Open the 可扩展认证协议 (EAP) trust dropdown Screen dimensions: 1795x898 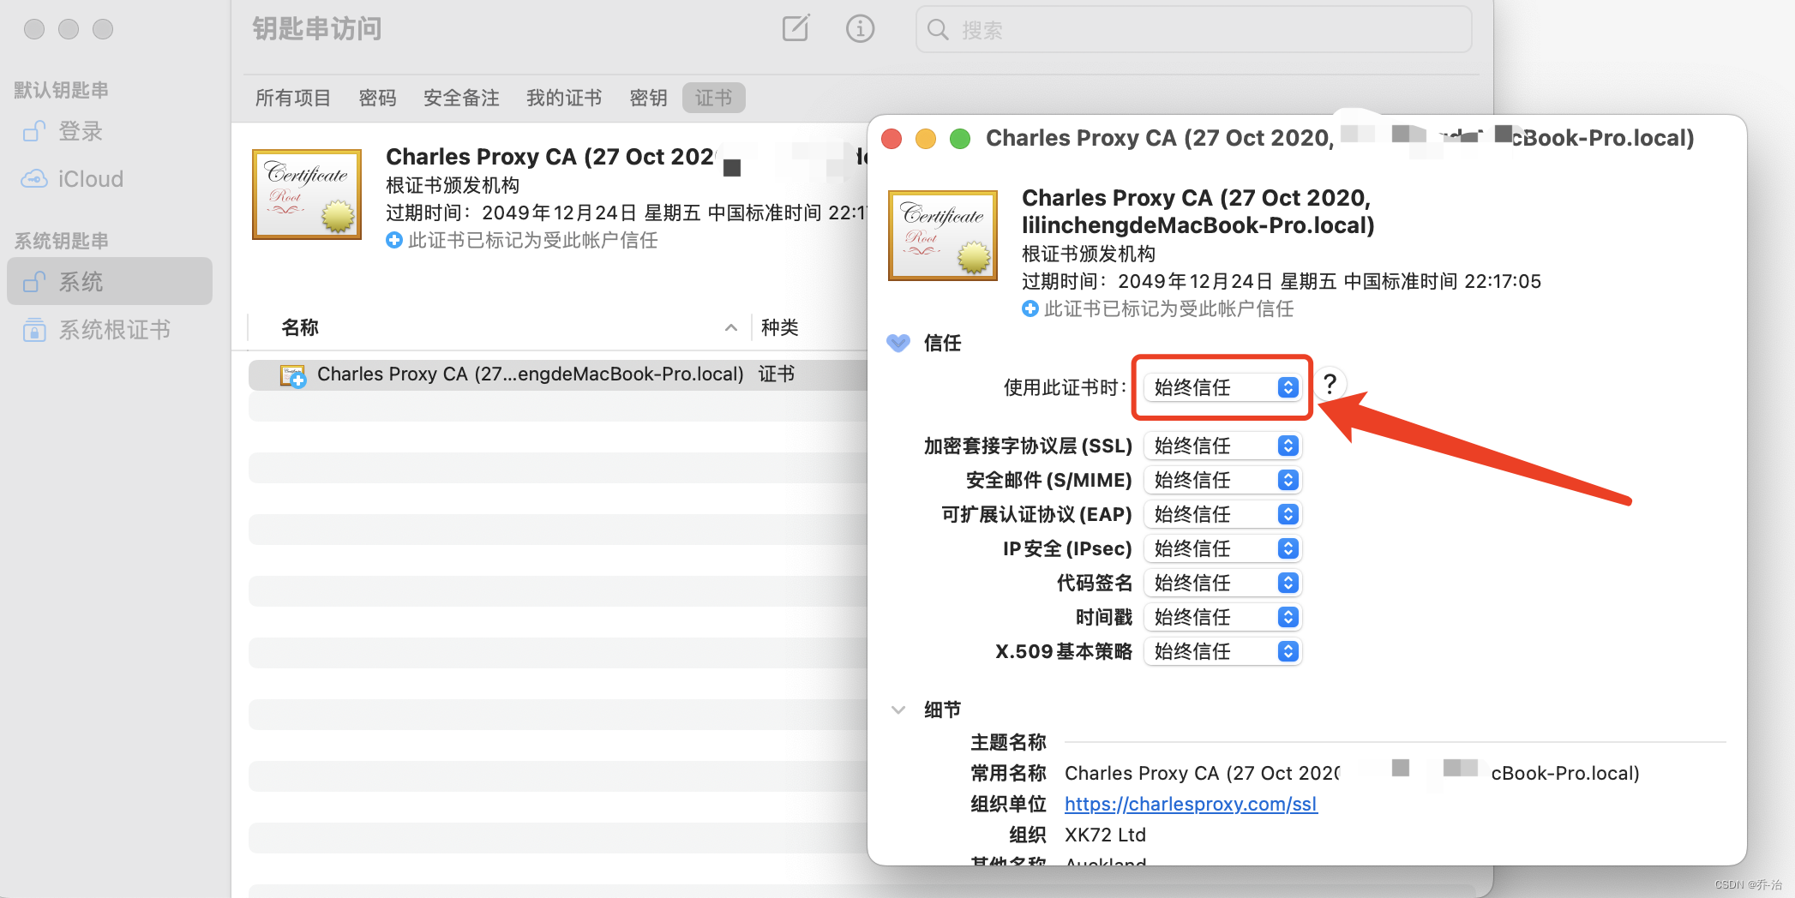pos(1222,514)
